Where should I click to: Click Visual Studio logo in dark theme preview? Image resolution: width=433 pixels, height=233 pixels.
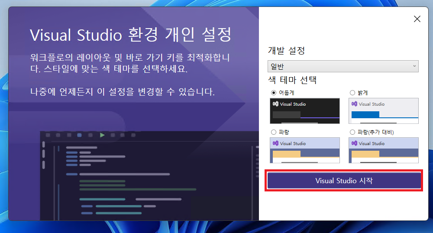tap(275, 104)
